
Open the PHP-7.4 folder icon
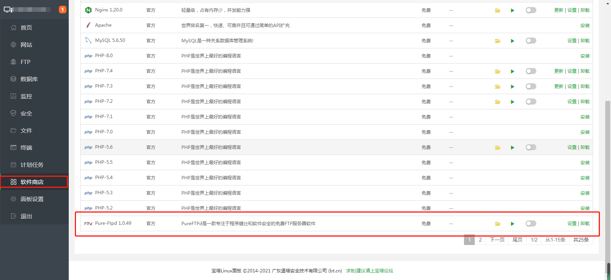pyautogui.click(x=498, y=71)
